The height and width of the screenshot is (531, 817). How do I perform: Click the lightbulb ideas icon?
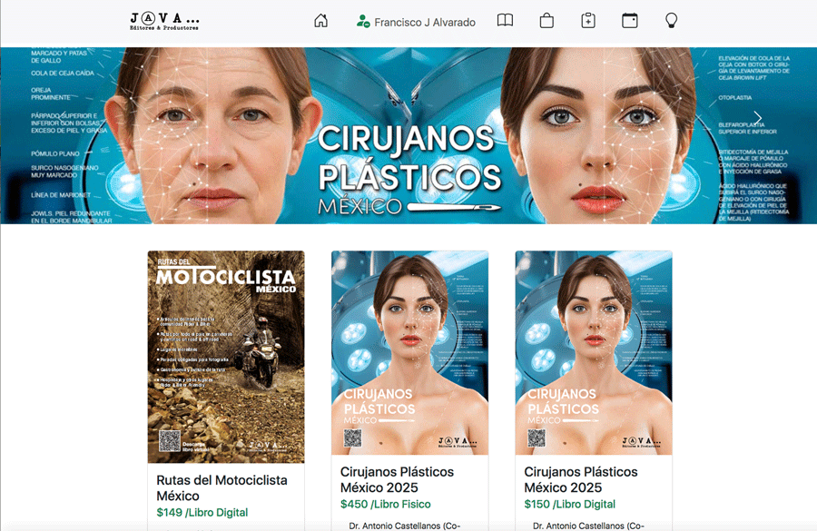tap(672, 21)
